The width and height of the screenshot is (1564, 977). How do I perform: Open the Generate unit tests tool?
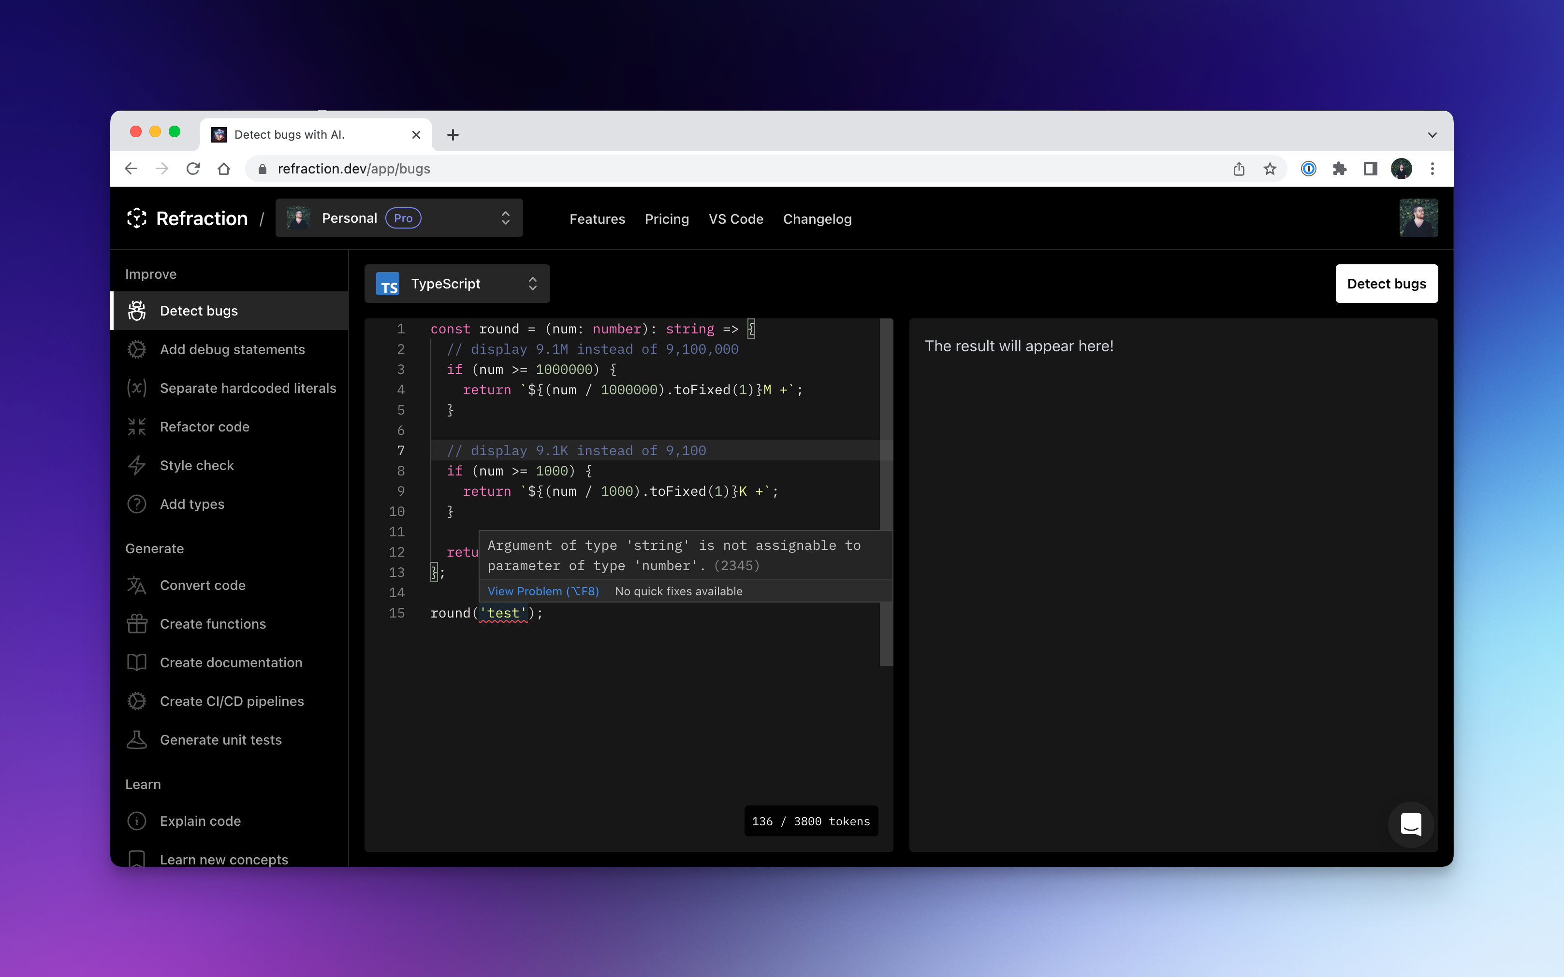pyautogui.click(x=220, y=740)
